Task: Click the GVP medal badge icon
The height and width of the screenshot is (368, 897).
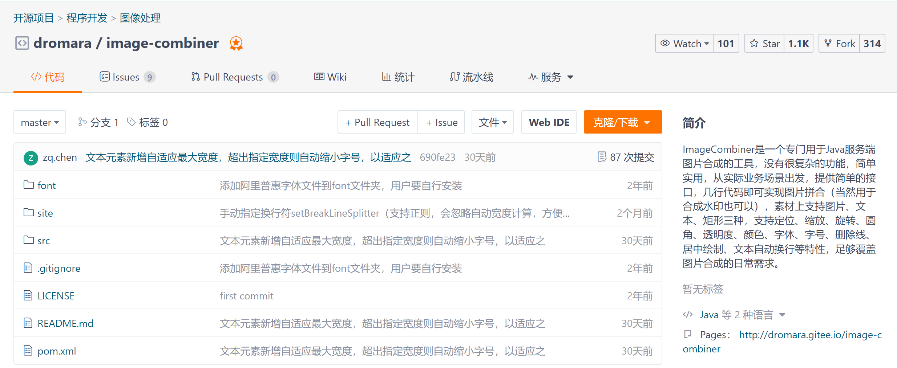Action: click(236, 43)
